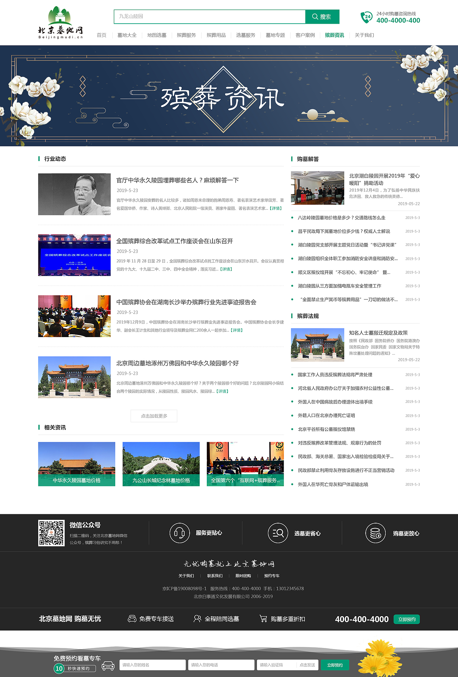Click the person icon beside 全程陪同选墓
458x677 pixels.
pyautogui.click(x=197, y=619)
